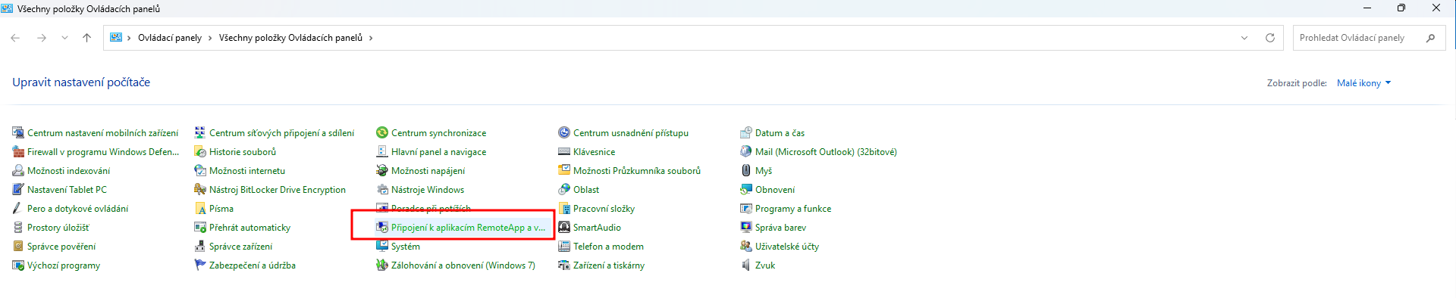Open recent locations dropdown arrow

coord(64,38)
